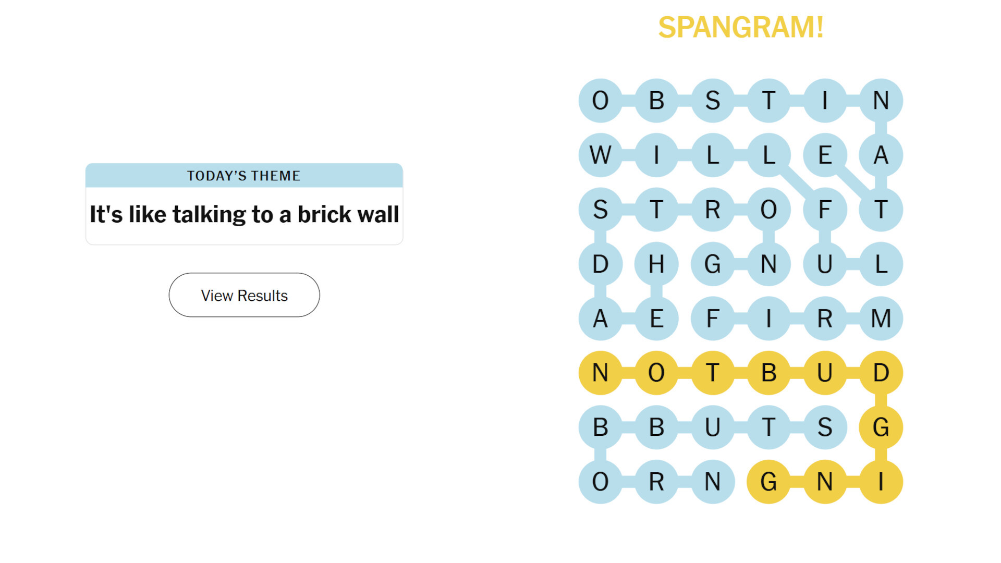The height and width of the screenshot is (563, 1001).
Task: Tap the yellow letter O tile
Action: [x=656, y=373]
